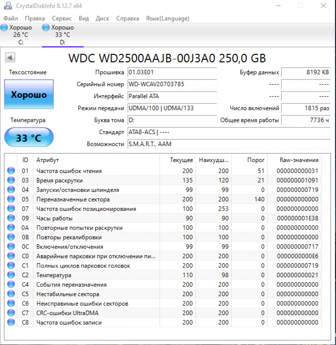
Task: Open the Язык(Language) menu
Action: (167, 18)
